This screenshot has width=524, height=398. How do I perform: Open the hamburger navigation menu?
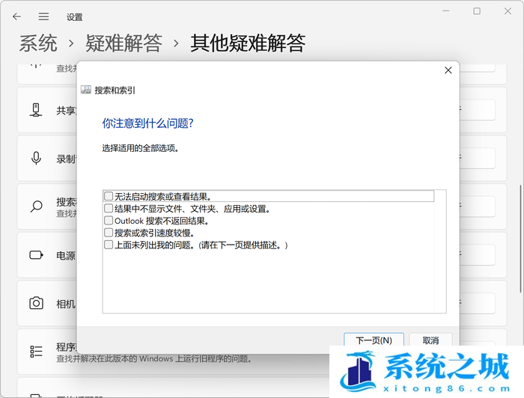[x=43, y=16]
